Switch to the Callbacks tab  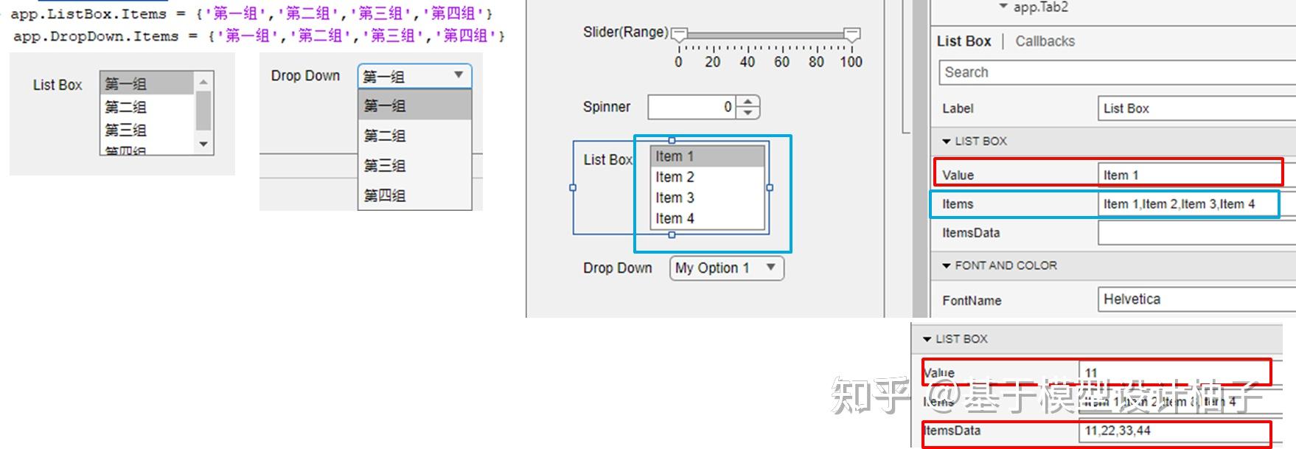pyautogui.click(x=1045, y=41)
